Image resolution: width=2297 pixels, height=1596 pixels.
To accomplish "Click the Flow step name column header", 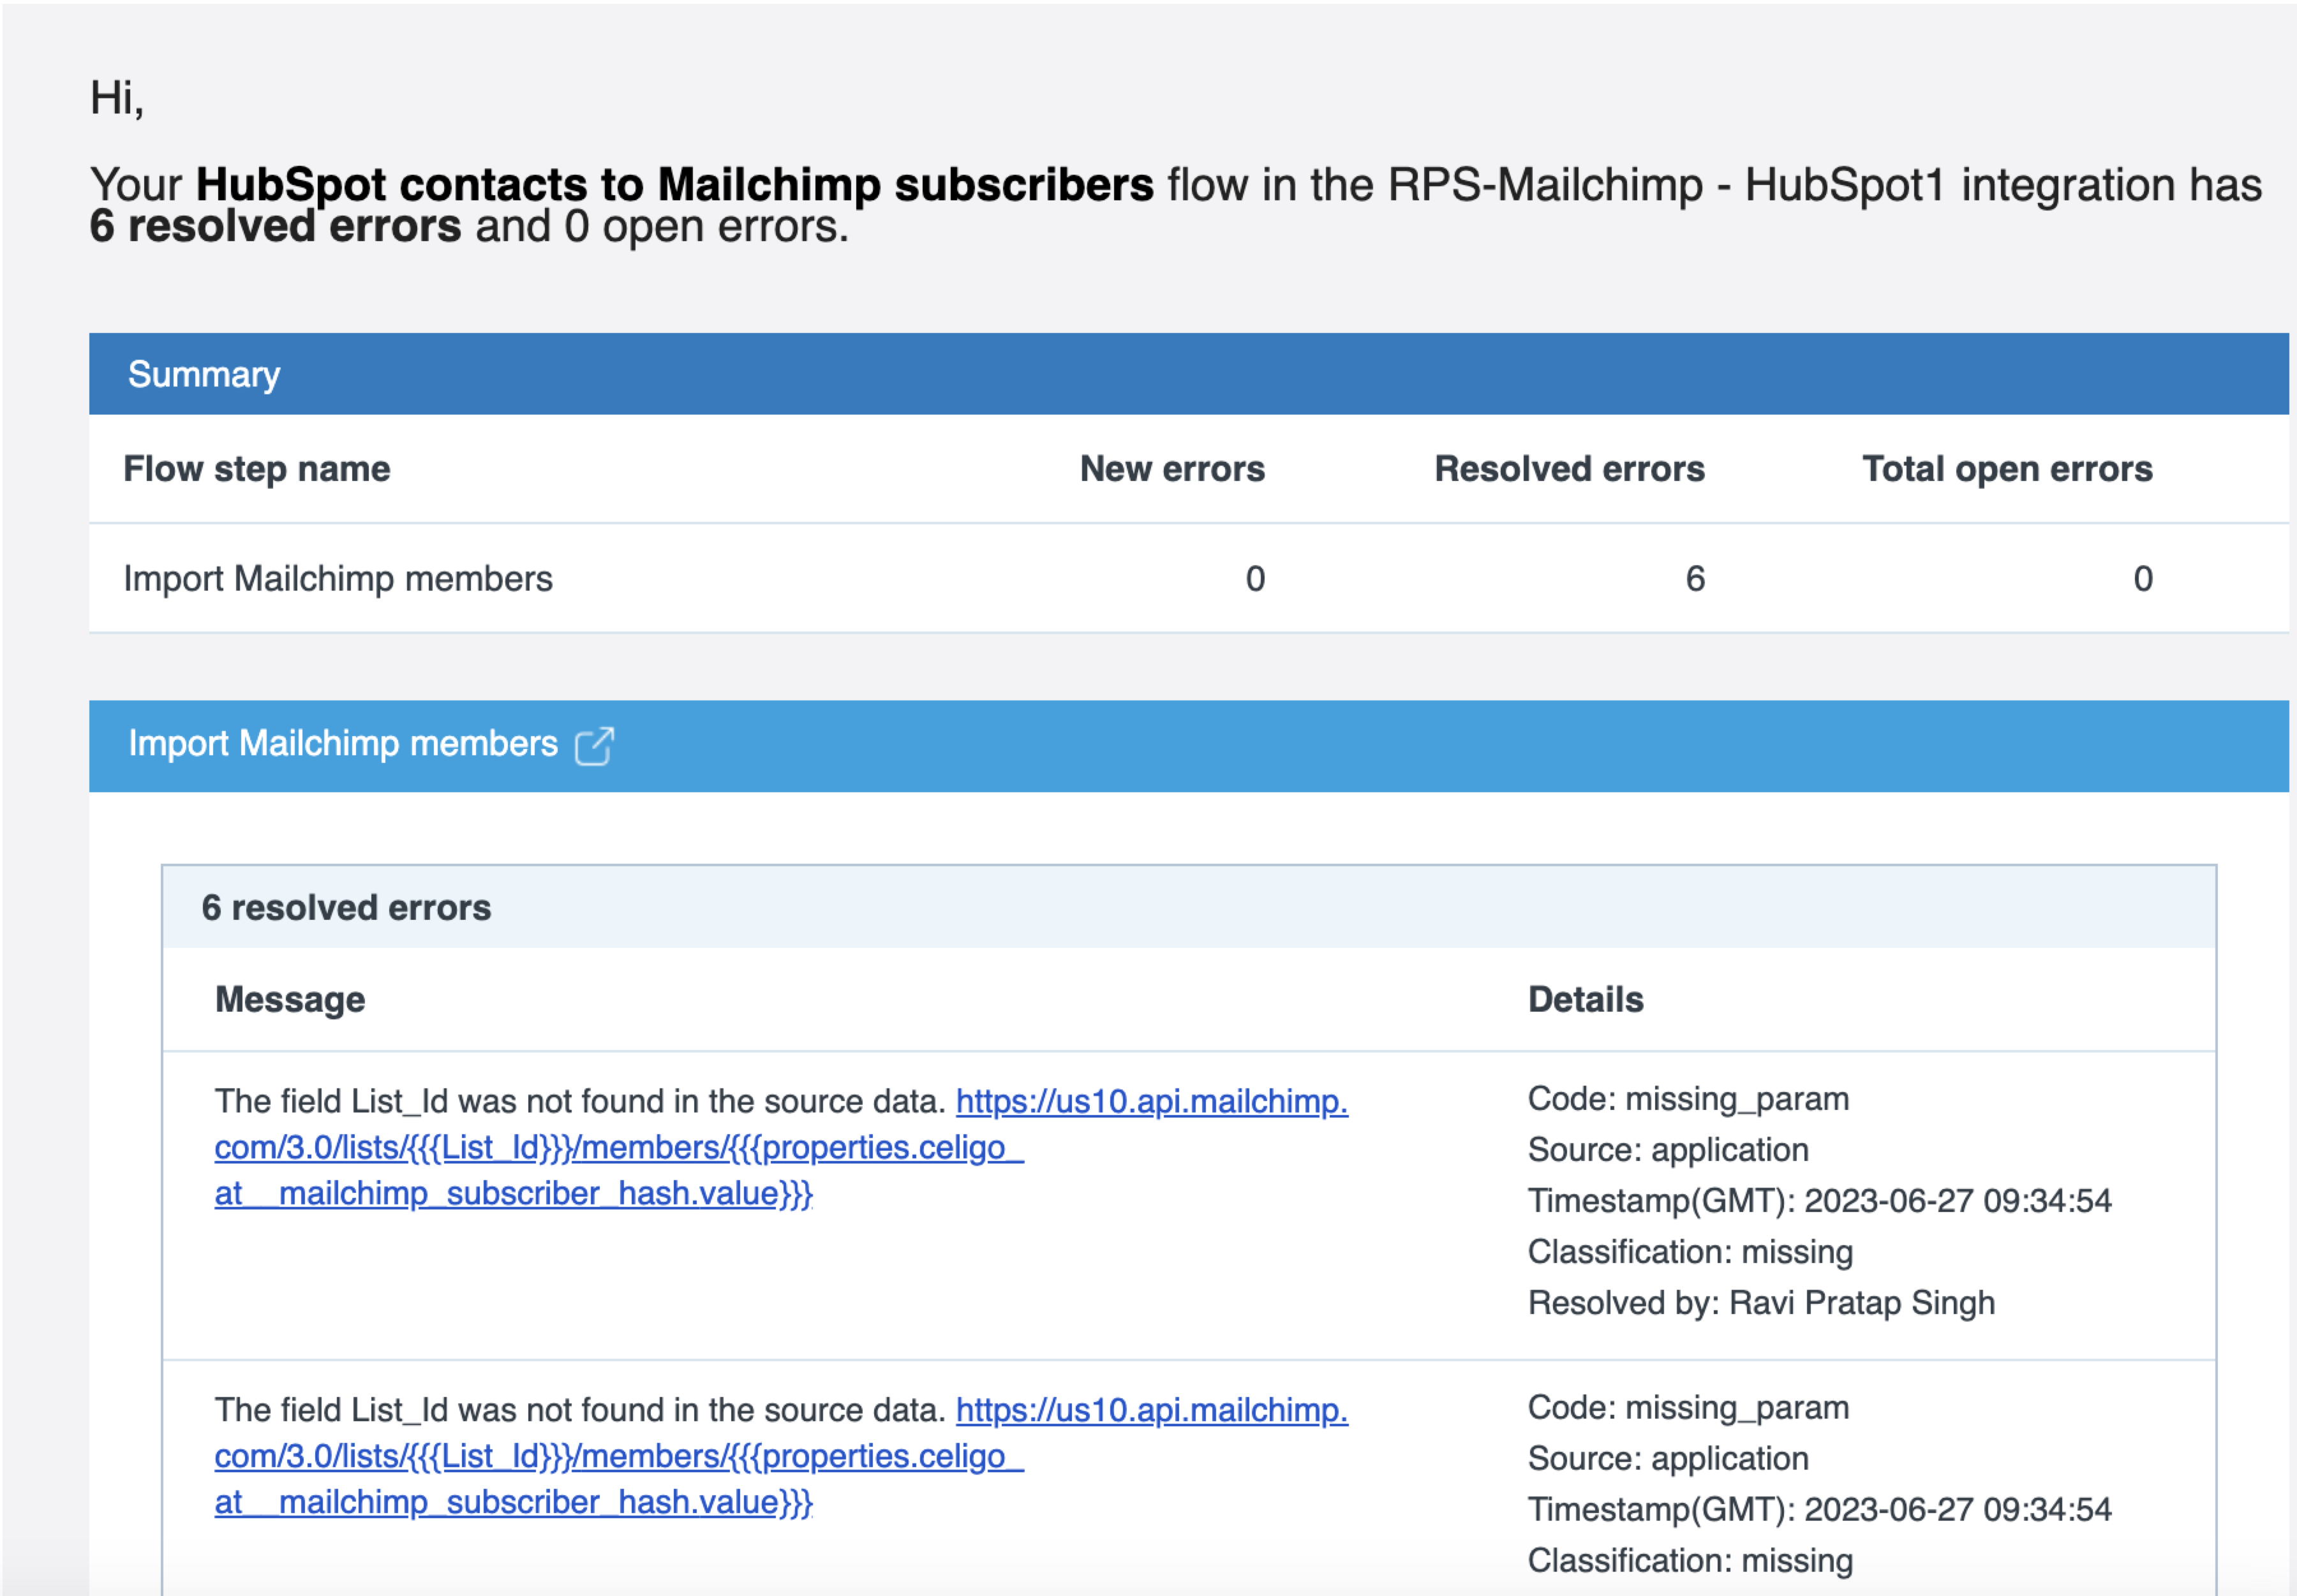I will [256, 469].
